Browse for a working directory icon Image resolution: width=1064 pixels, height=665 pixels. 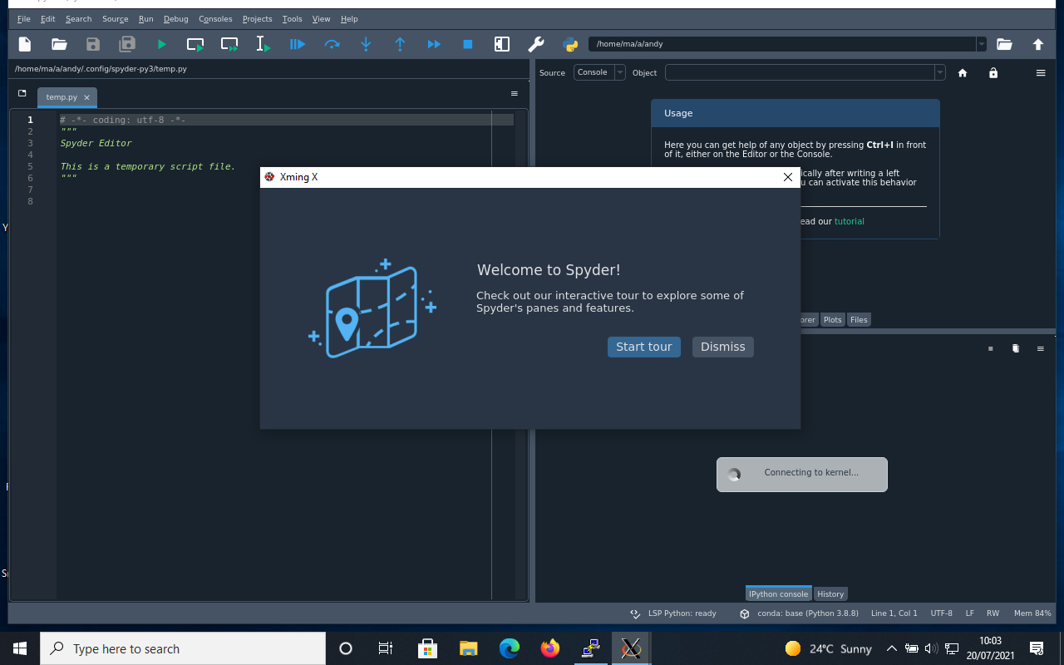tap(1004, 44)
